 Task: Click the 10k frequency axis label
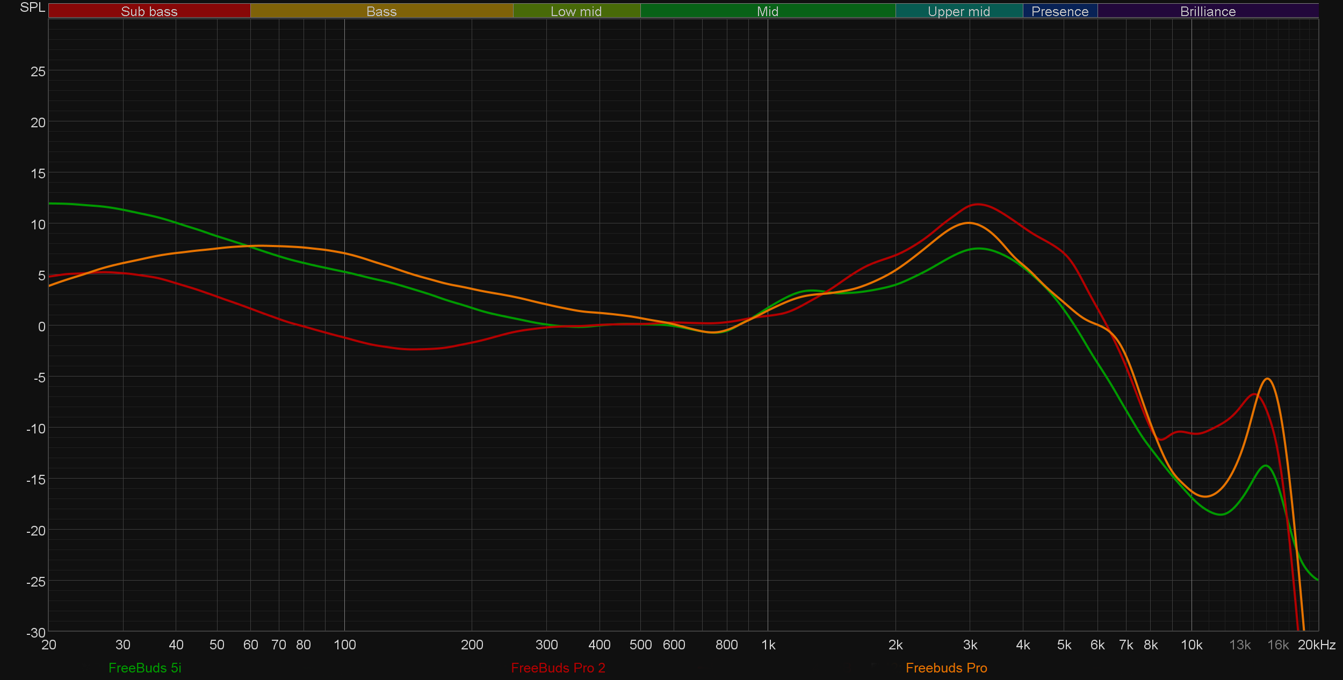tap(1191, 645)
